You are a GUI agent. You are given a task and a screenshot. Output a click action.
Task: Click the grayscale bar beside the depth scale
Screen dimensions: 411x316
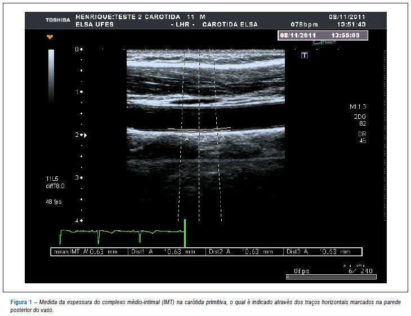click(51, 75)
